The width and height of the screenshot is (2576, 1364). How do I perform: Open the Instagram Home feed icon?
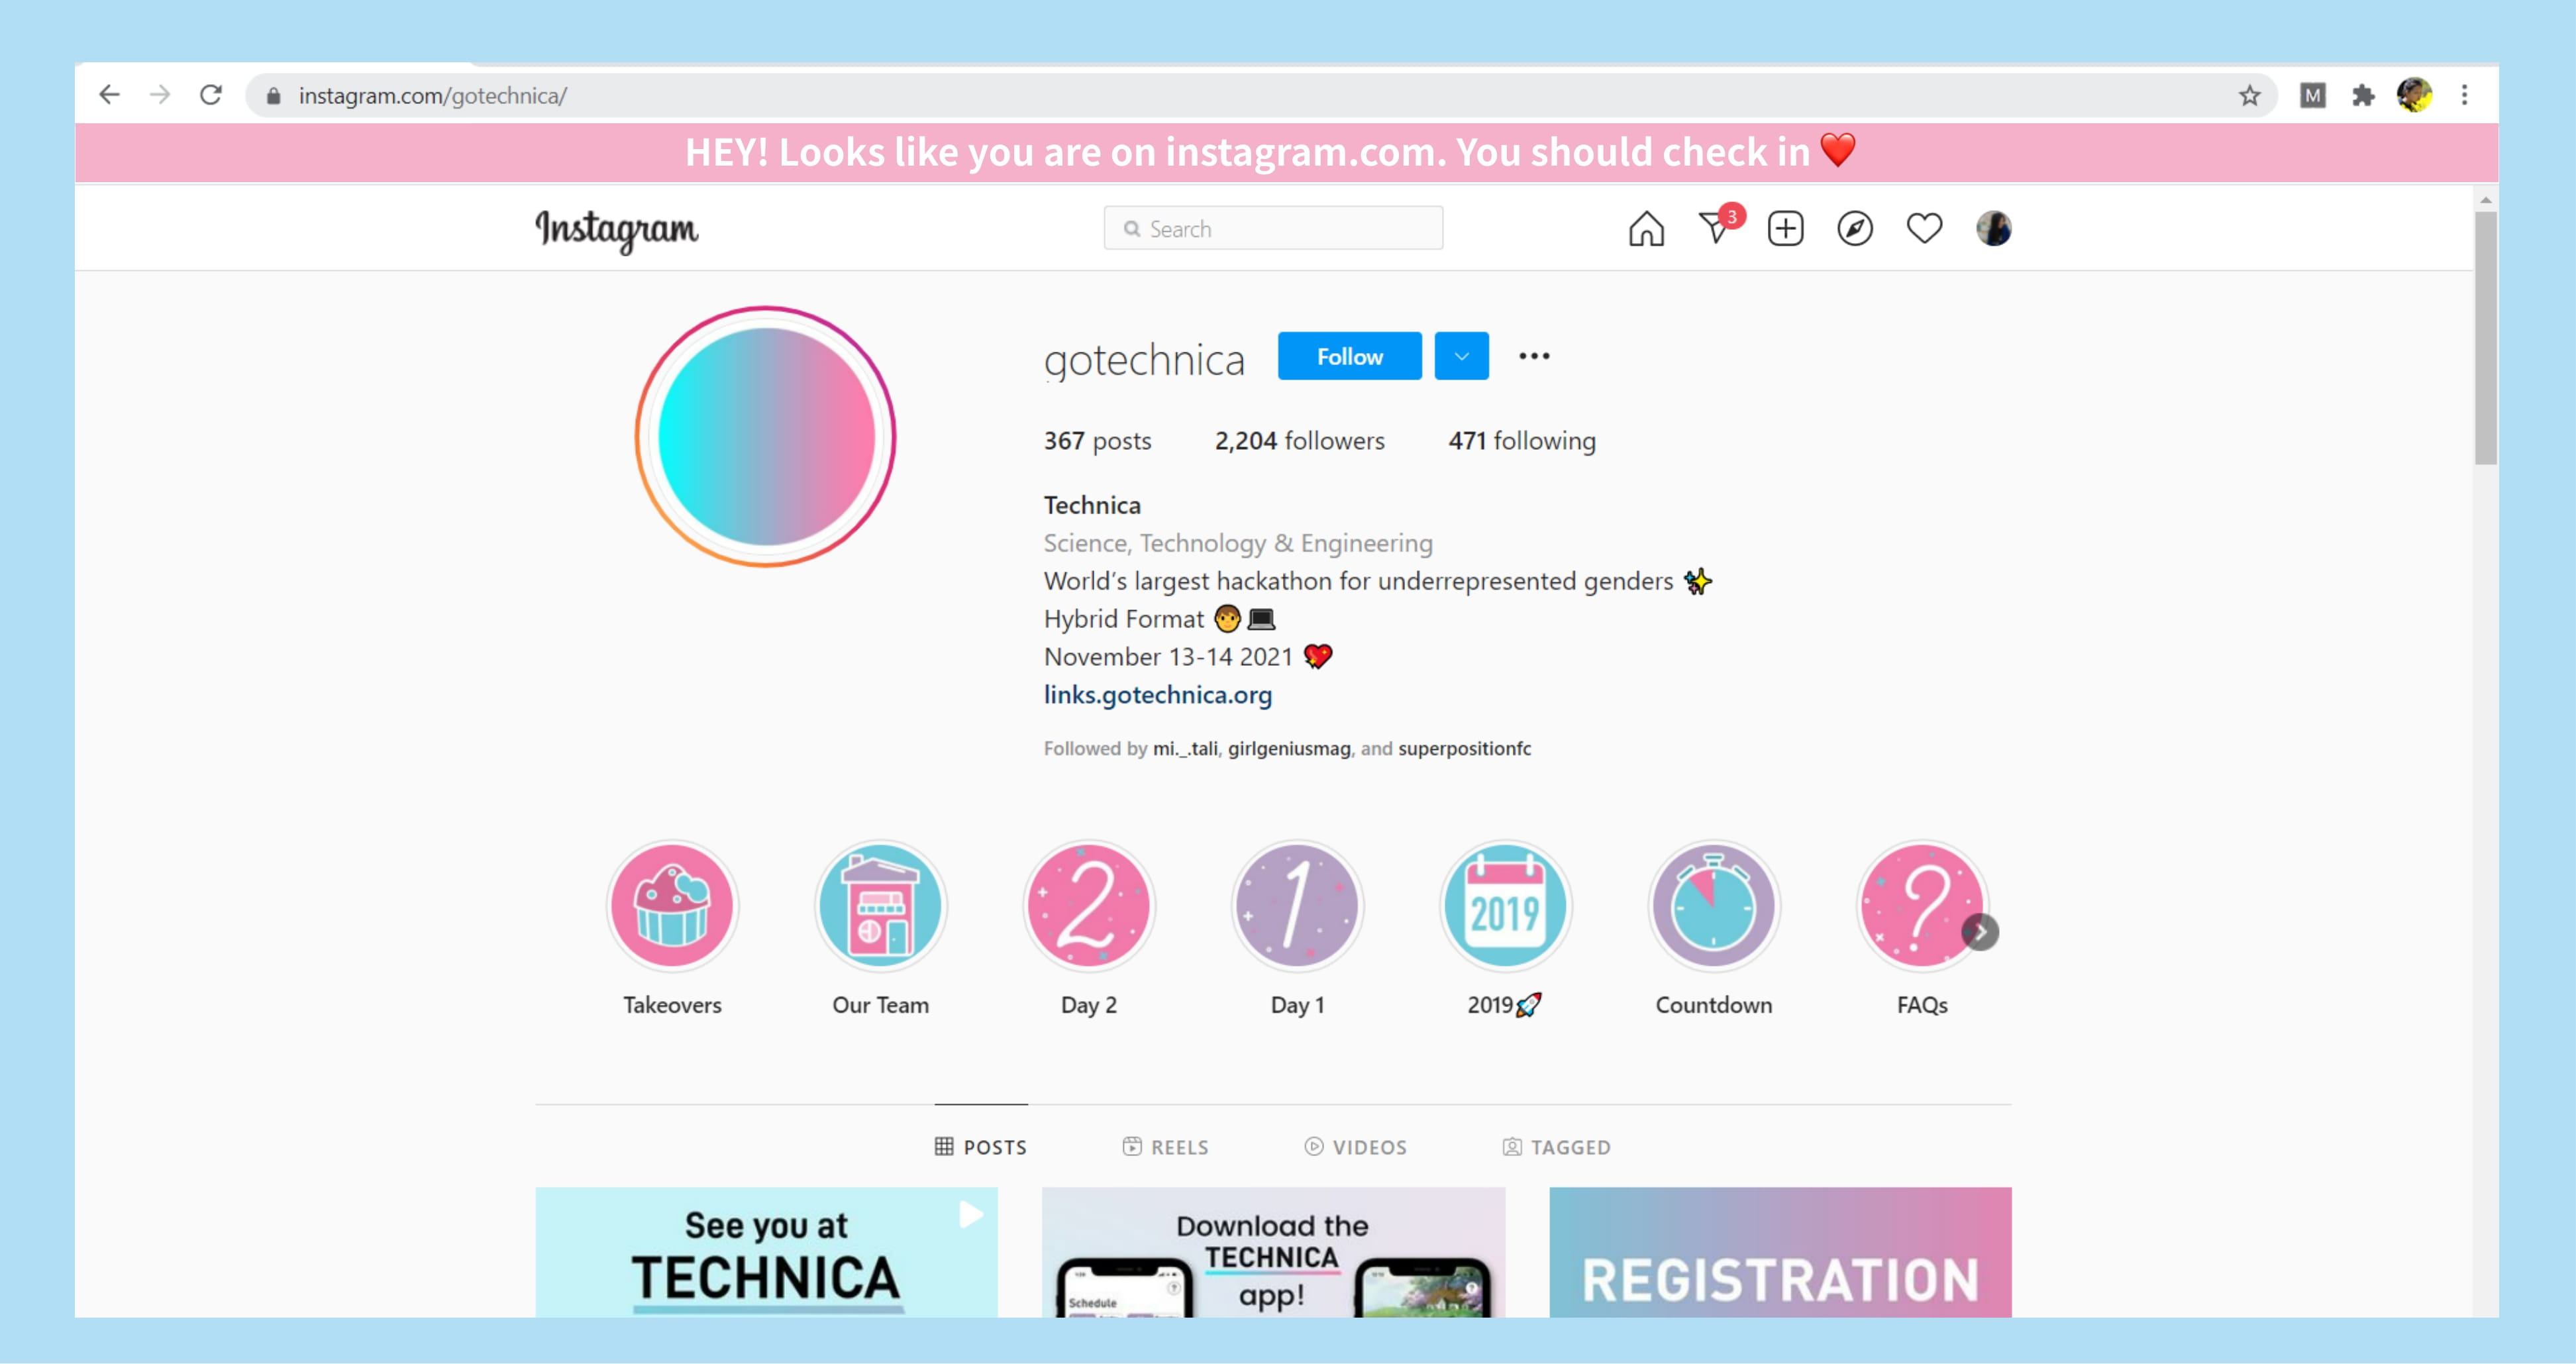pos(1645,228)
